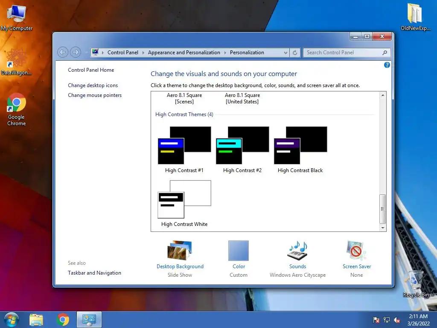This screenshot has width=437, height=328.
Task: Click the Screen Saver text link
Action: click(x=357, y=266)
